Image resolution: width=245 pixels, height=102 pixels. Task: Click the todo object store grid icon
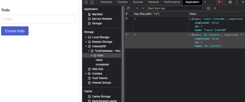point(95,56)
